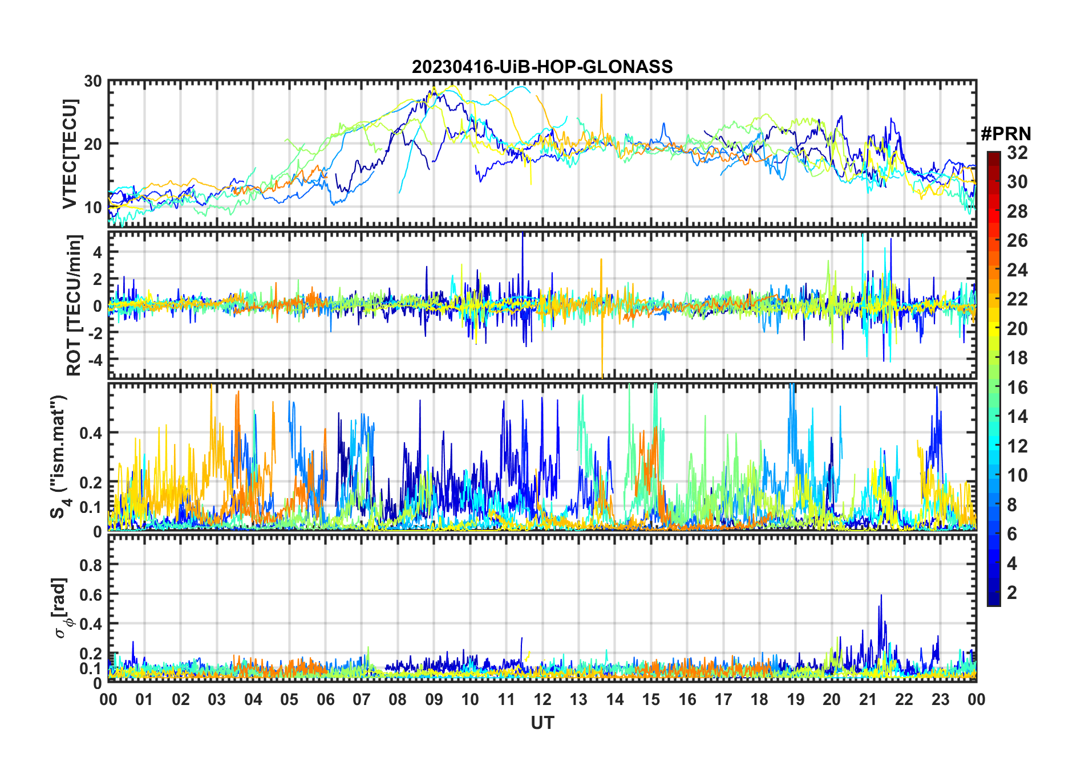Image resolution: width=1085 pixels, height=758 pixels.
Task: Click the PRN colorbar label 28
Action: 1017,211
